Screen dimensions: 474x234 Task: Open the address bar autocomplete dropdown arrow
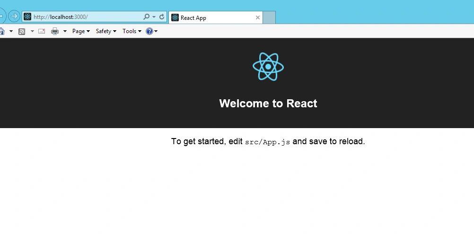click(154, 17)
